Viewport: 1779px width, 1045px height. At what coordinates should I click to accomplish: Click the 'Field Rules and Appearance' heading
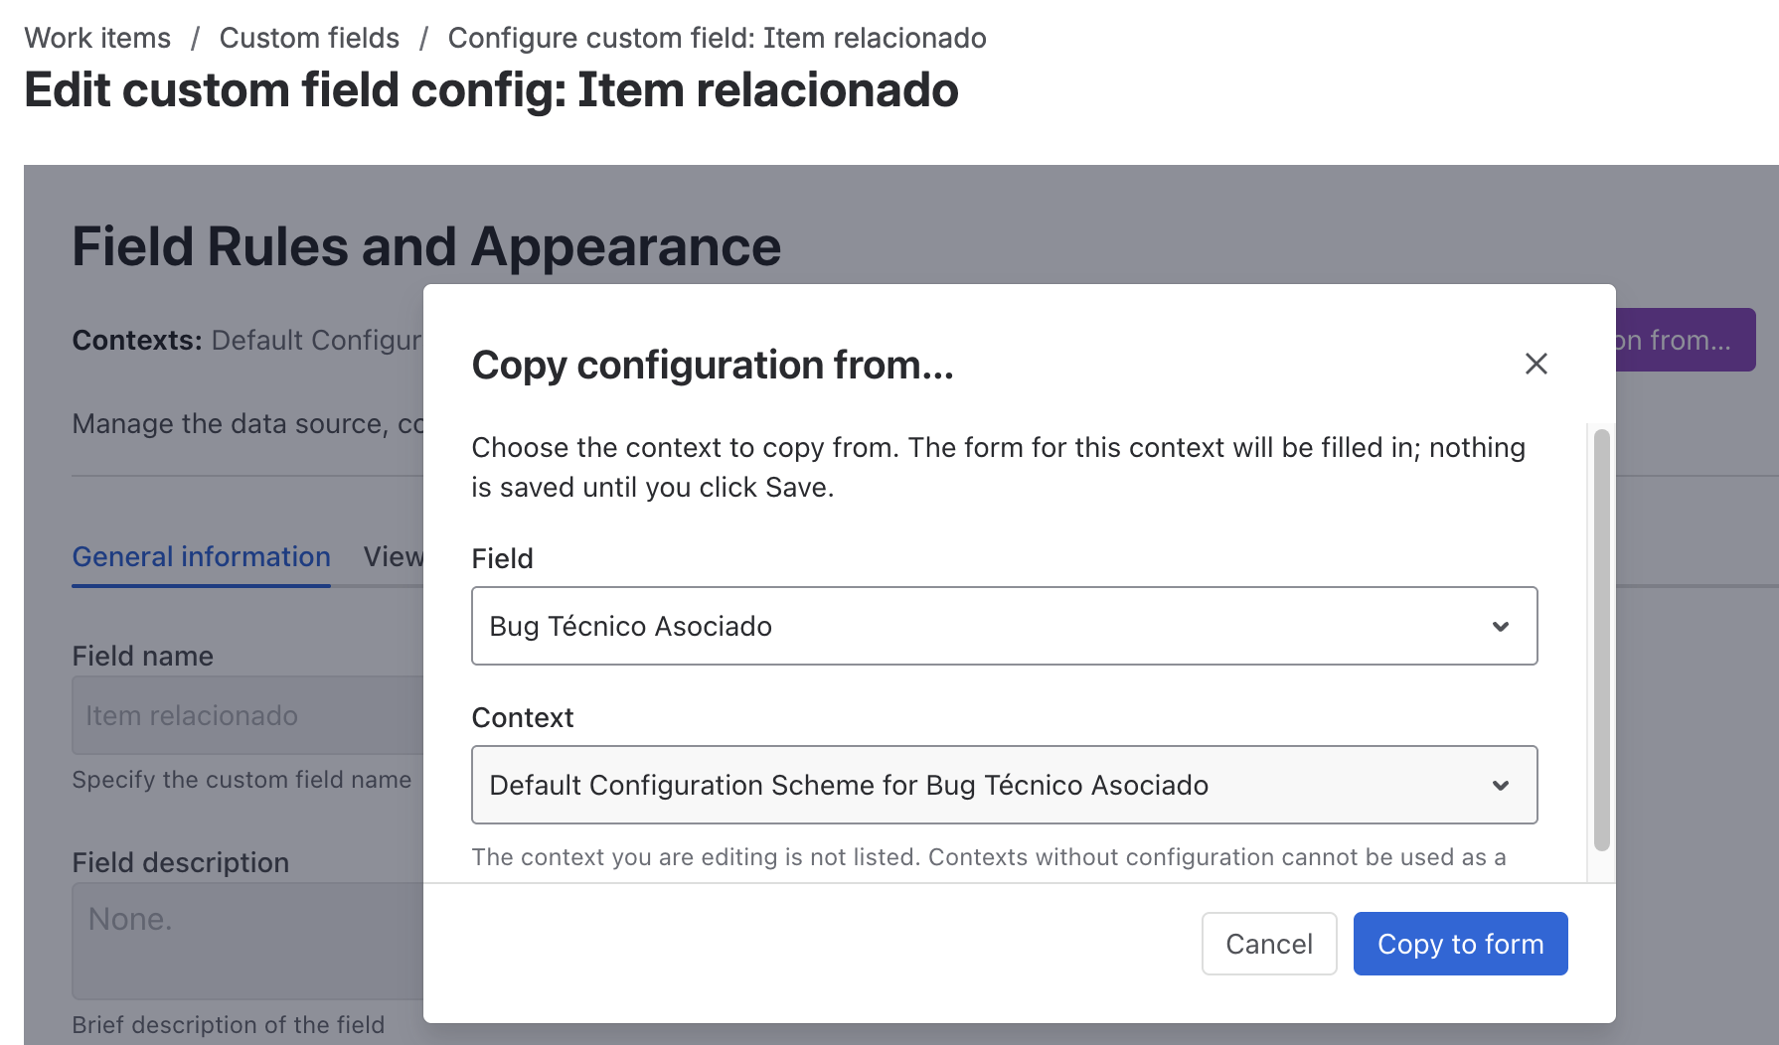(x=426, y=246)
